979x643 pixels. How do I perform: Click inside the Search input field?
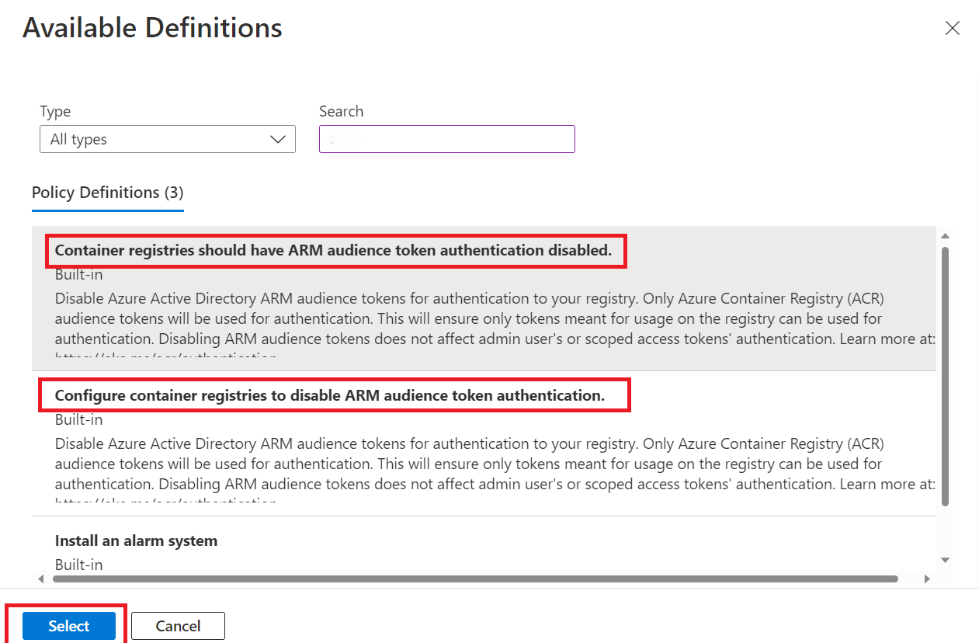[x=446, y=139]
